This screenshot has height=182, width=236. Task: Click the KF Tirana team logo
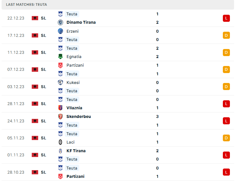(60, 151)
